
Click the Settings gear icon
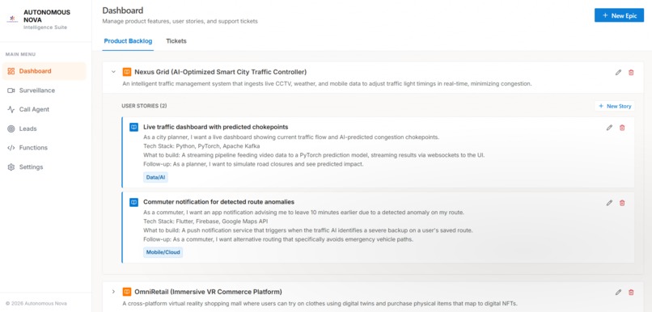click(11, 167)
